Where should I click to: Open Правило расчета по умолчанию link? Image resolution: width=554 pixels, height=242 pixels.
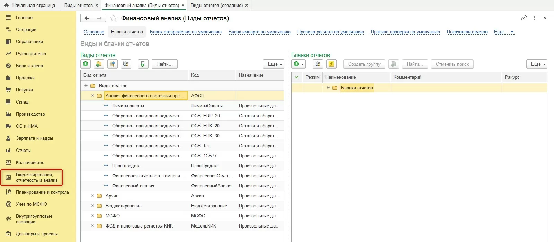pos(330,32)
